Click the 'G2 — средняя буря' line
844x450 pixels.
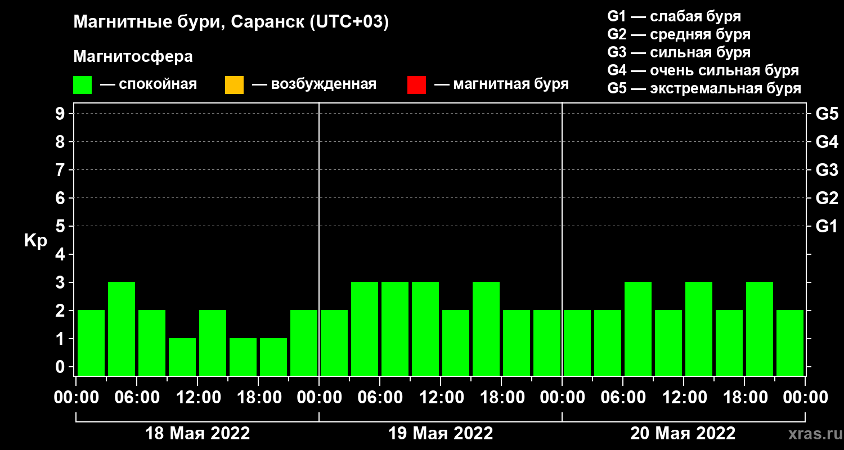[679, 34]
